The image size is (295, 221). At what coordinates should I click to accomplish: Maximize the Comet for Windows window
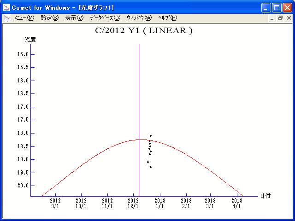point(277,8)
